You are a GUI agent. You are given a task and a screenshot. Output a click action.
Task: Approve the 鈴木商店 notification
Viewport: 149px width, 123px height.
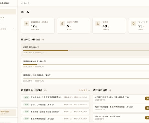click(x=147, y=118)
